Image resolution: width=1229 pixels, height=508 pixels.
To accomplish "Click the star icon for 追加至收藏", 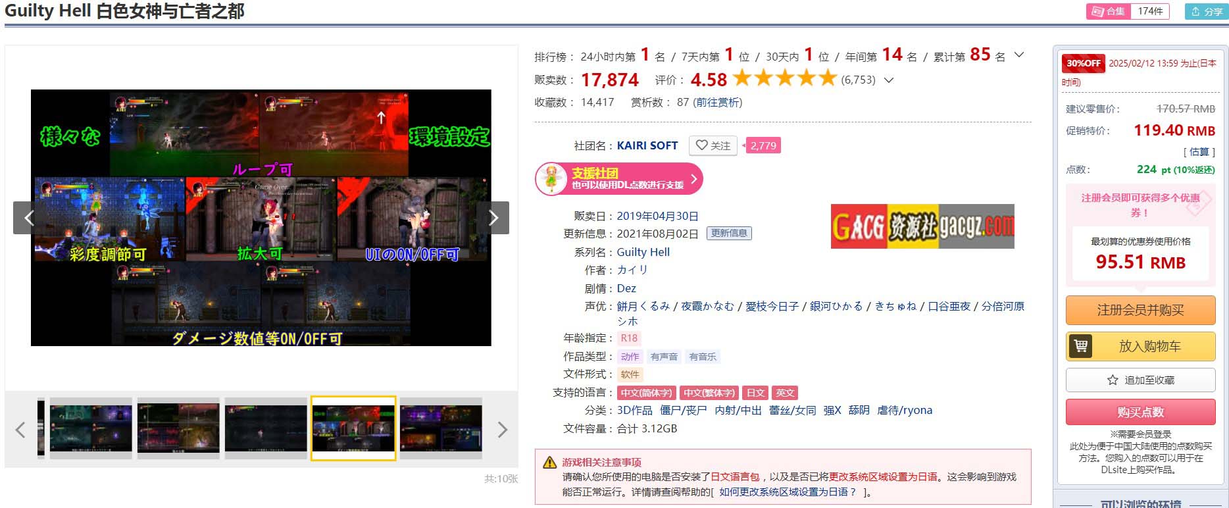I will [x=1113, y=380].
